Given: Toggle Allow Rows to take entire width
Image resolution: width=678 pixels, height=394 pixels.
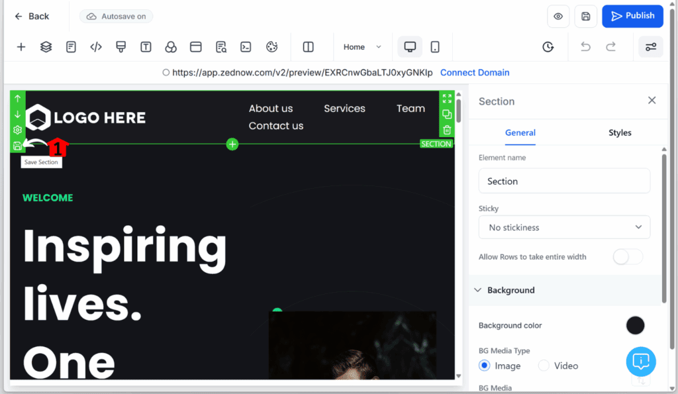Looking at the screenshot, I should pos(628,257).
